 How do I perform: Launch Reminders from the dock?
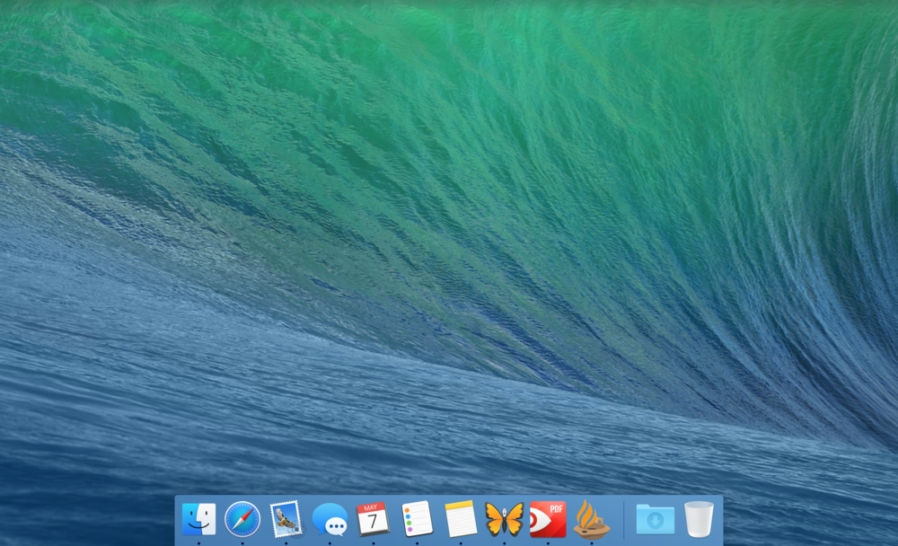click(417, 519)
